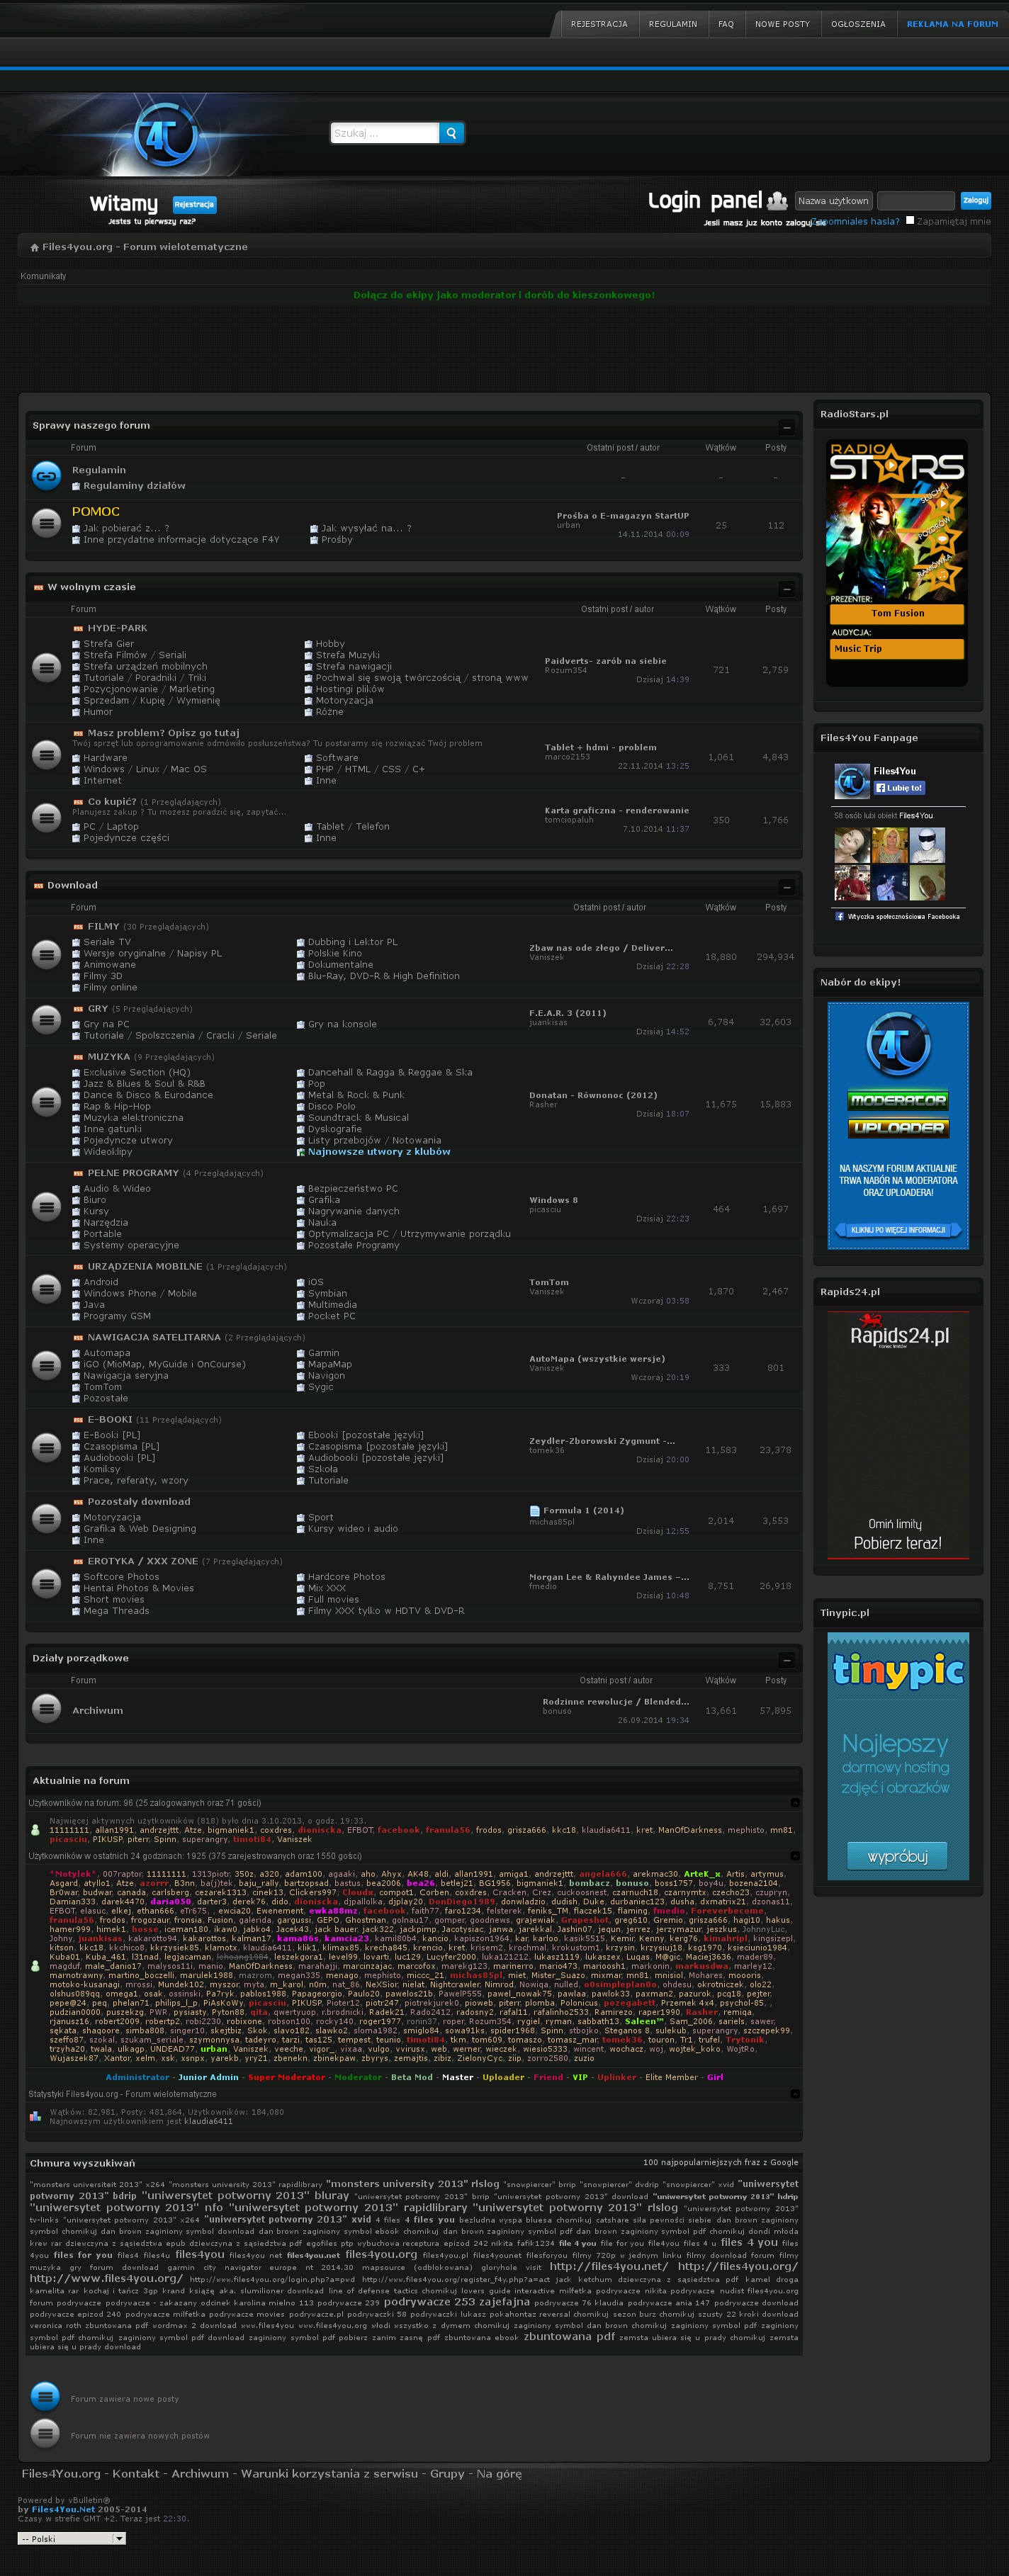Image resolution: width=1009 pixels, height=2576 pixels.
Task: Click the tinypic wypróbuj banner button
Action: click(x=897, y=1856)
